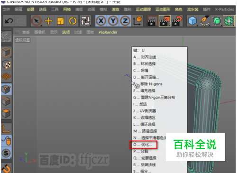Enable Points mode in sidebar
237x173 pixels.
(6, 89)
